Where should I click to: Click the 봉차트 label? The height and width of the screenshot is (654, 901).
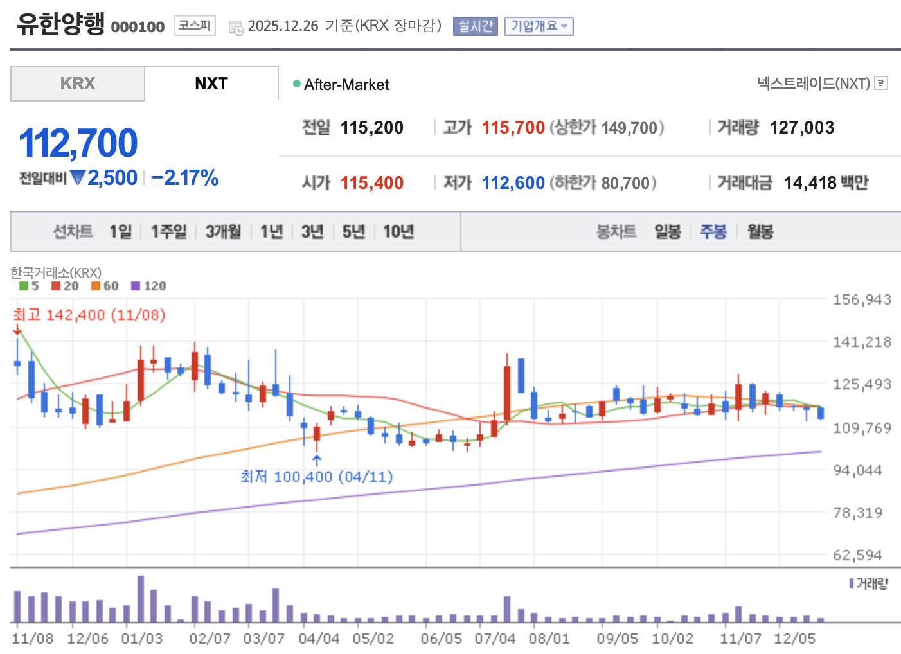[x=616, y=231]
